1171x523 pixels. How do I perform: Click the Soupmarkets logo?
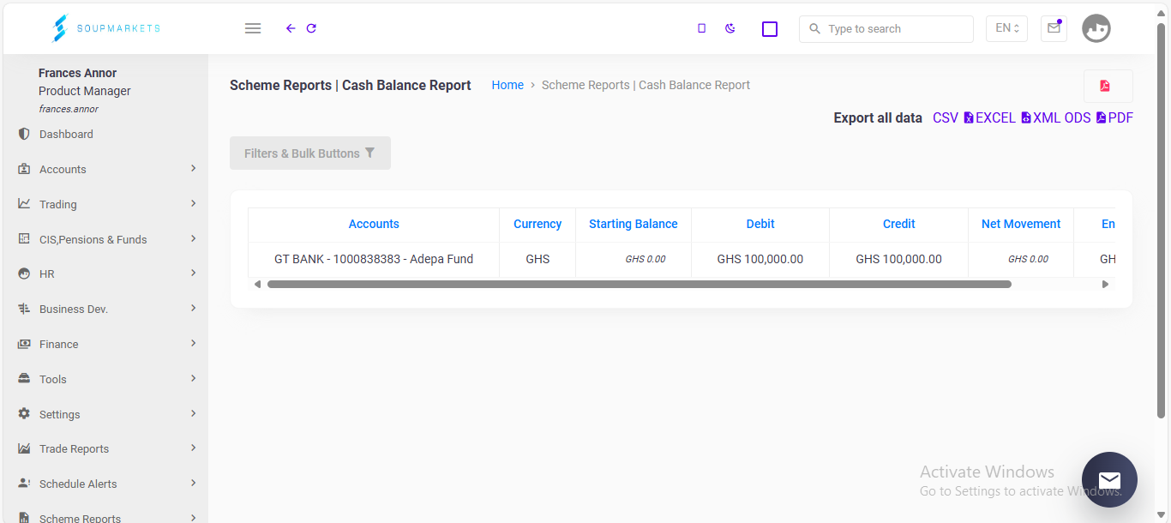[x=106, y=28]
